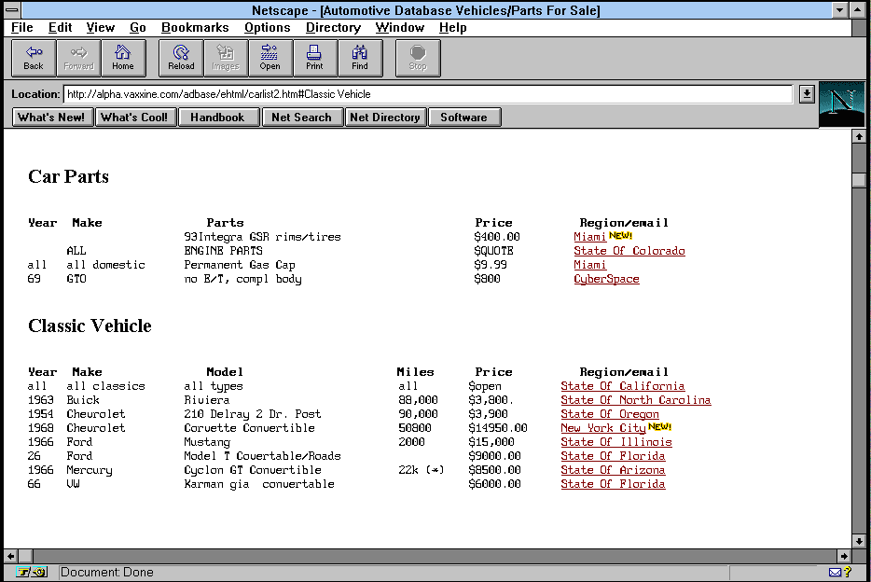
Task: Go to the Home page
Action: 123,58
